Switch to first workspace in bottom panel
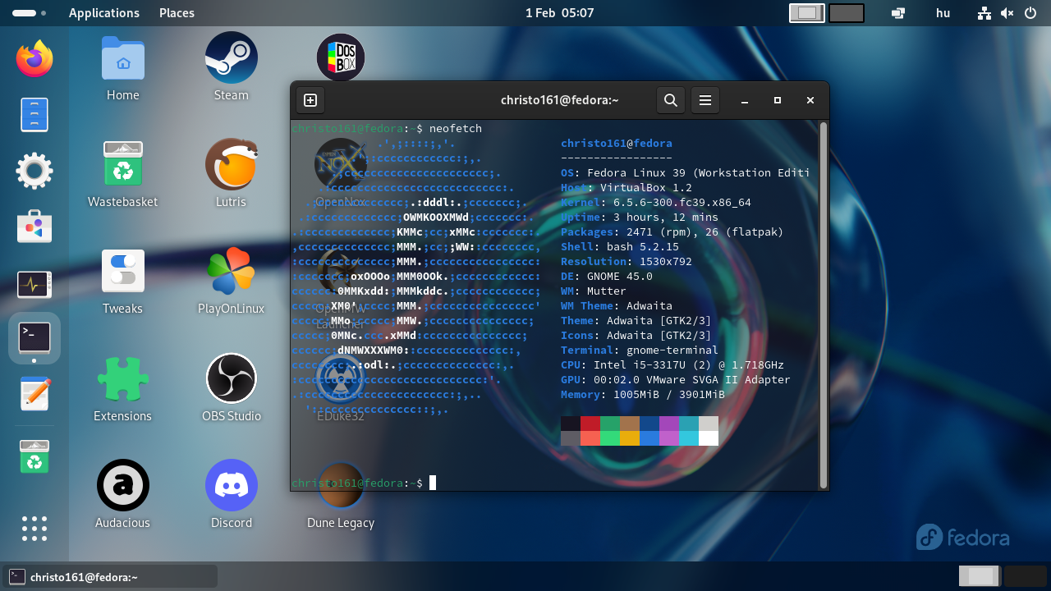This screenshot has height=591, width=1051. (x=980, y=576)
